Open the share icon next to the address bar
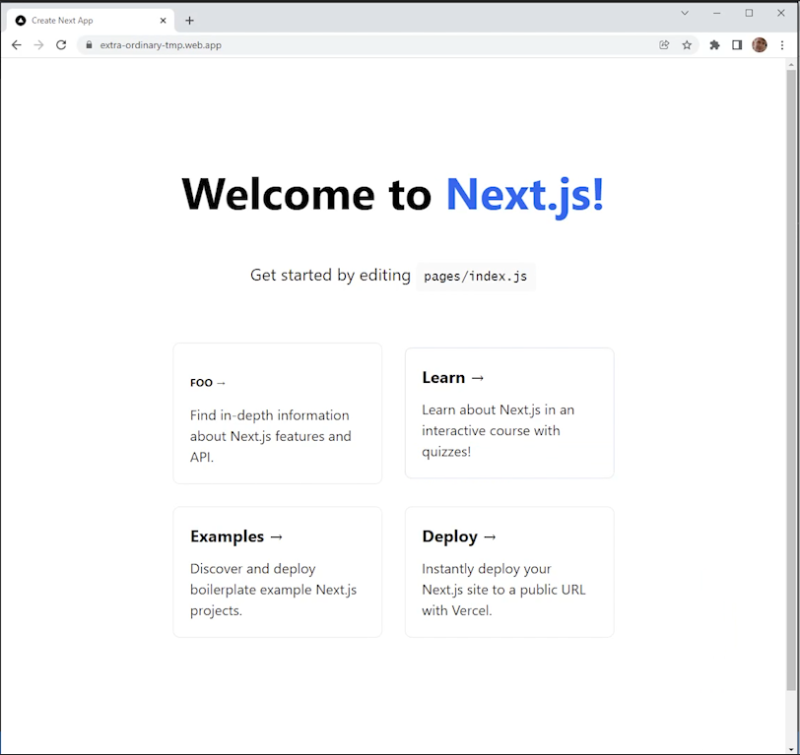800x755 pixels. point(664,44)
